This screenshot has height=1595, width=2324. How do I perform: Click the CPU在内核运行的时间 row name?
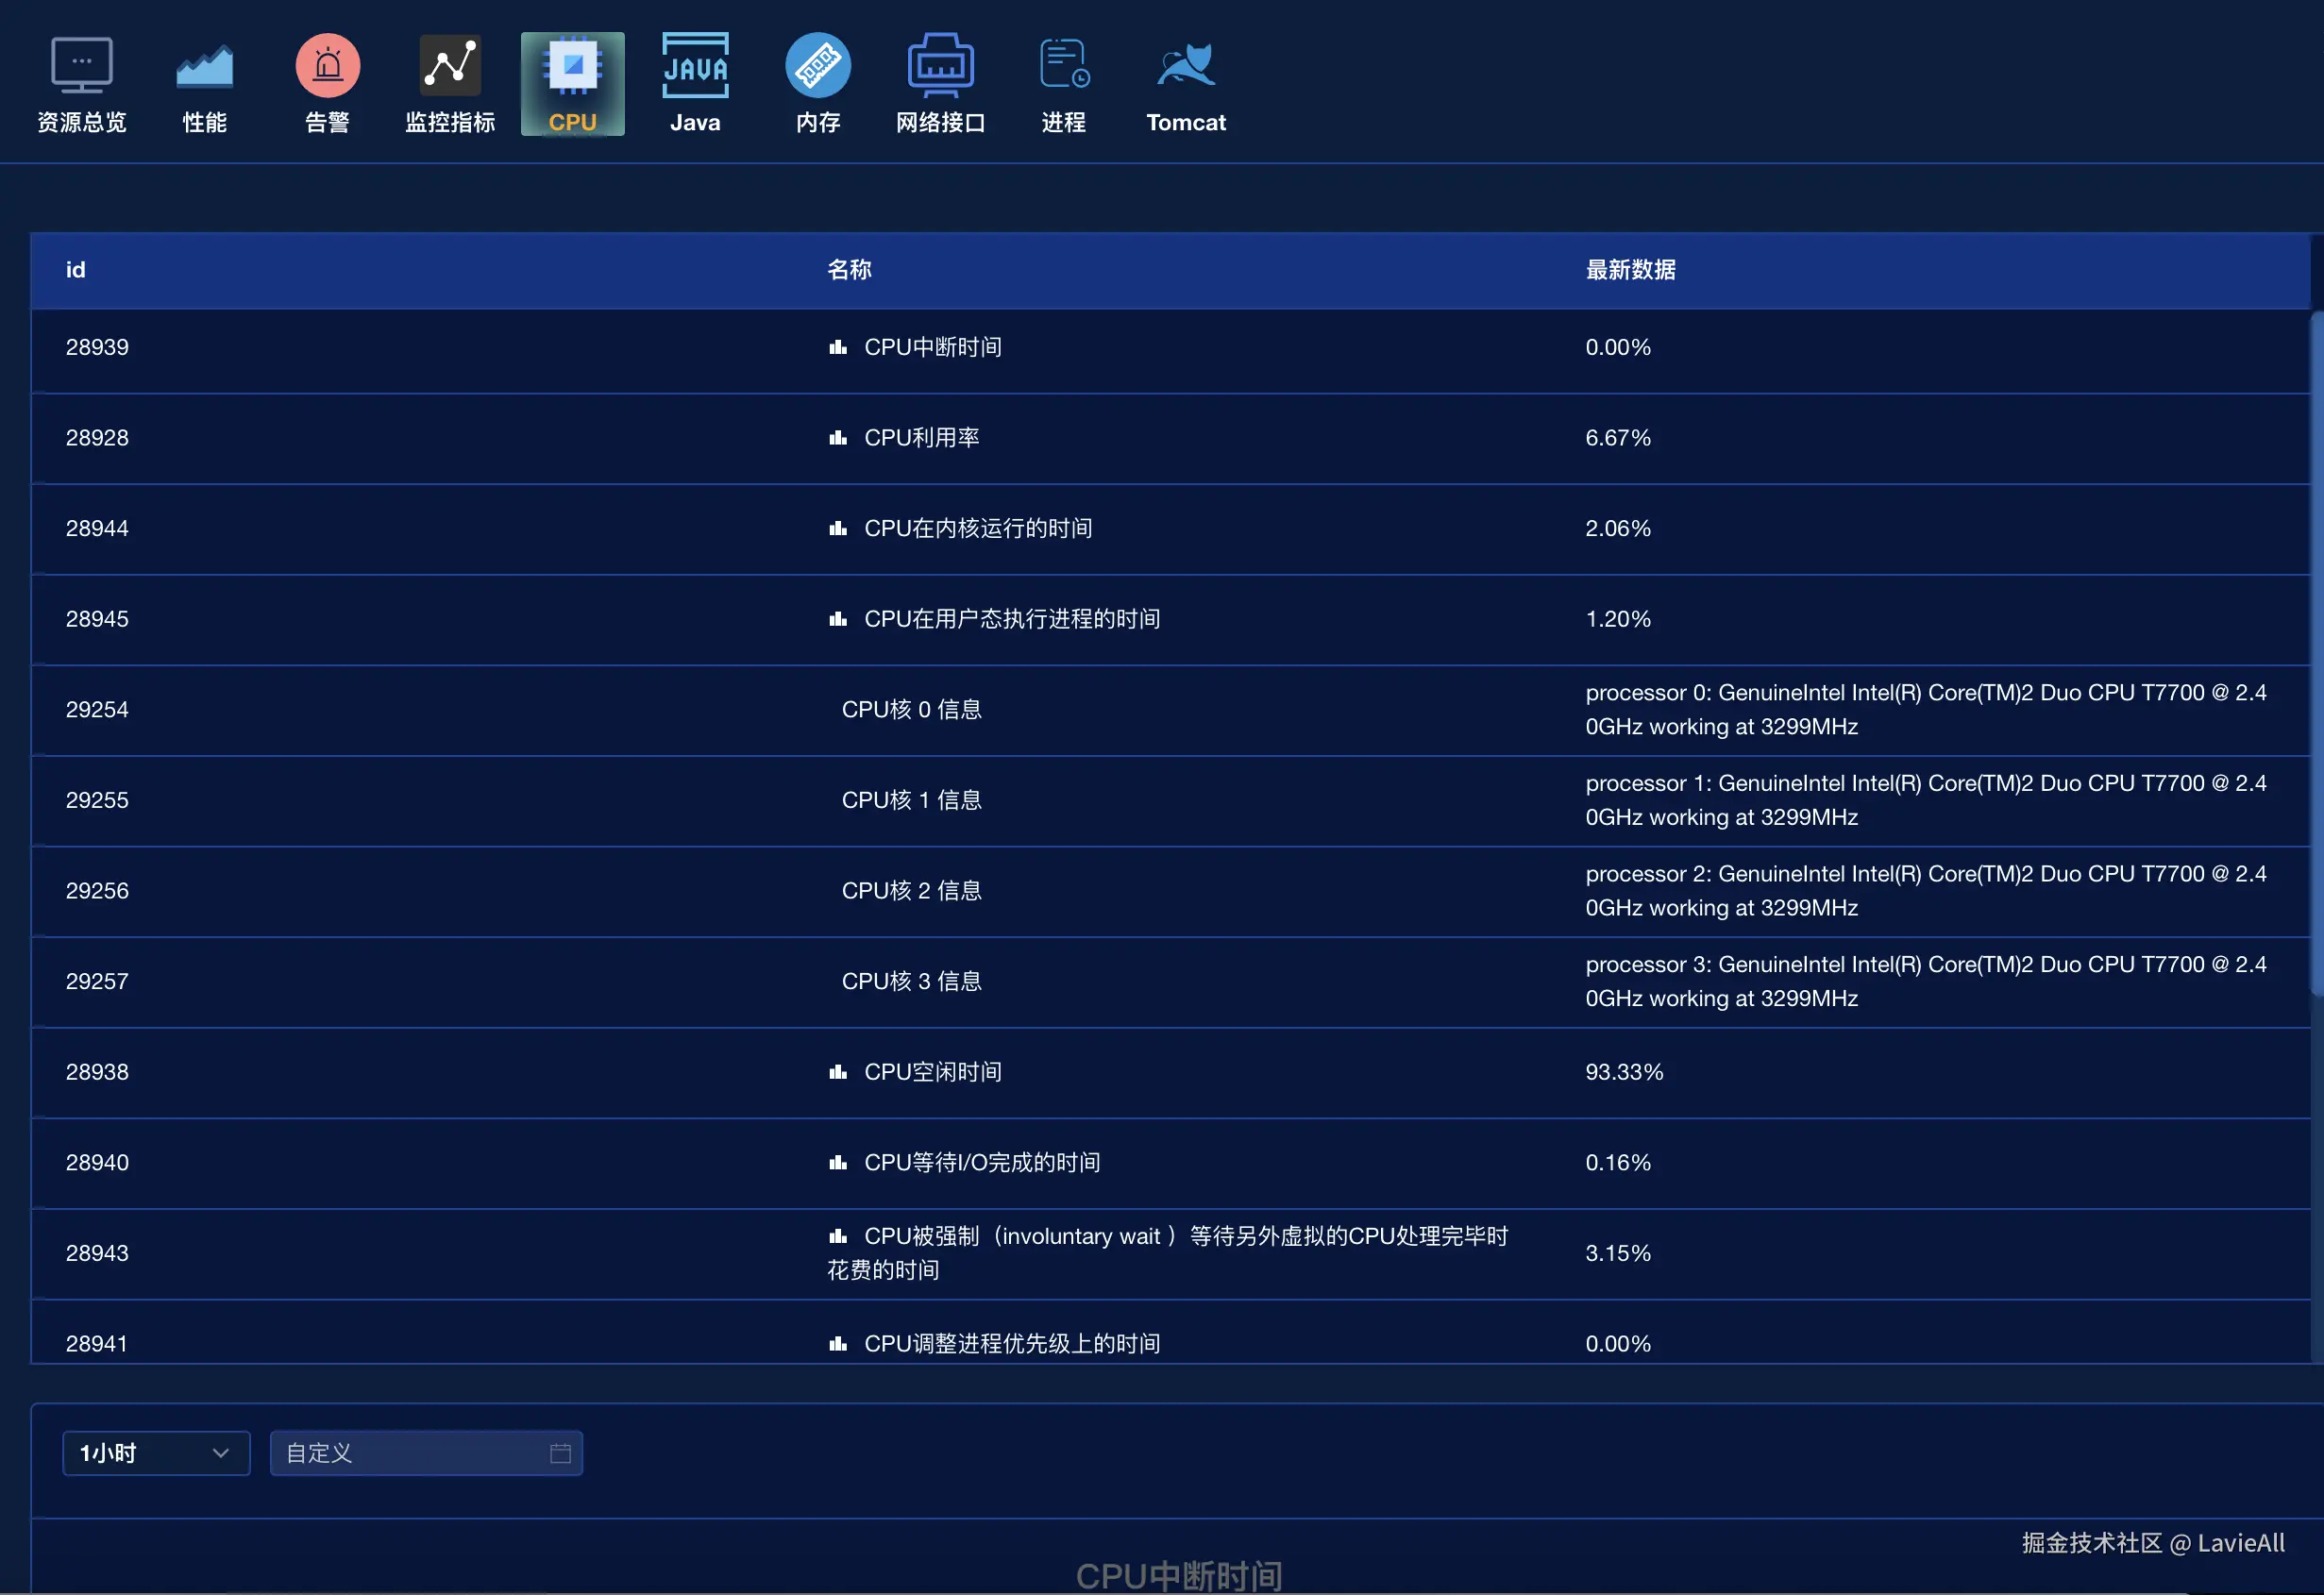[x=977, y=528]
